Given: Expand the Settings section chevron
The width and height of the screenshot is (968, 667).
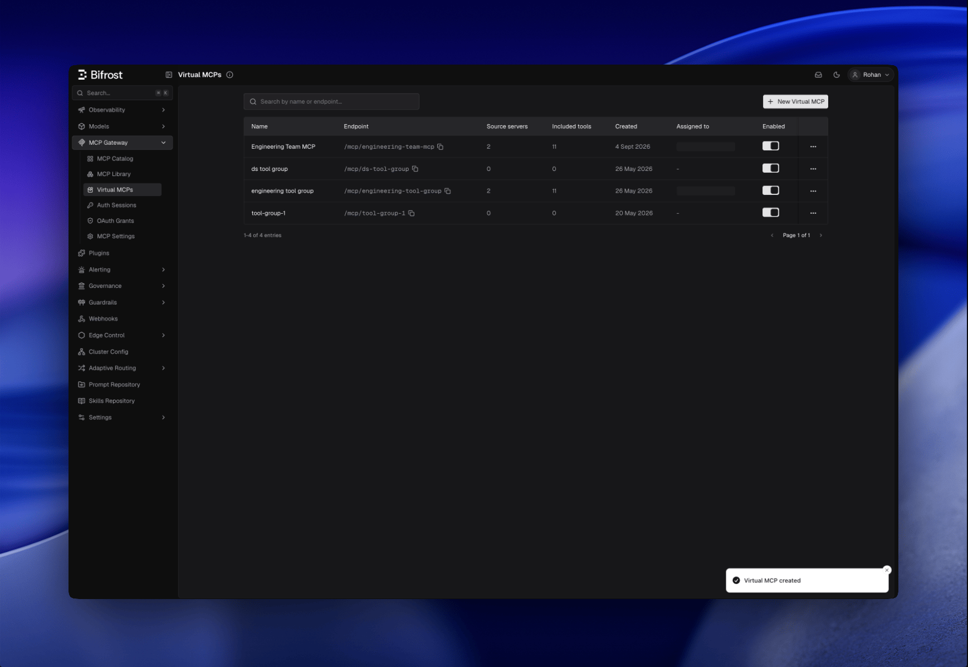Looking at the screenshot, I should [163, 418].
